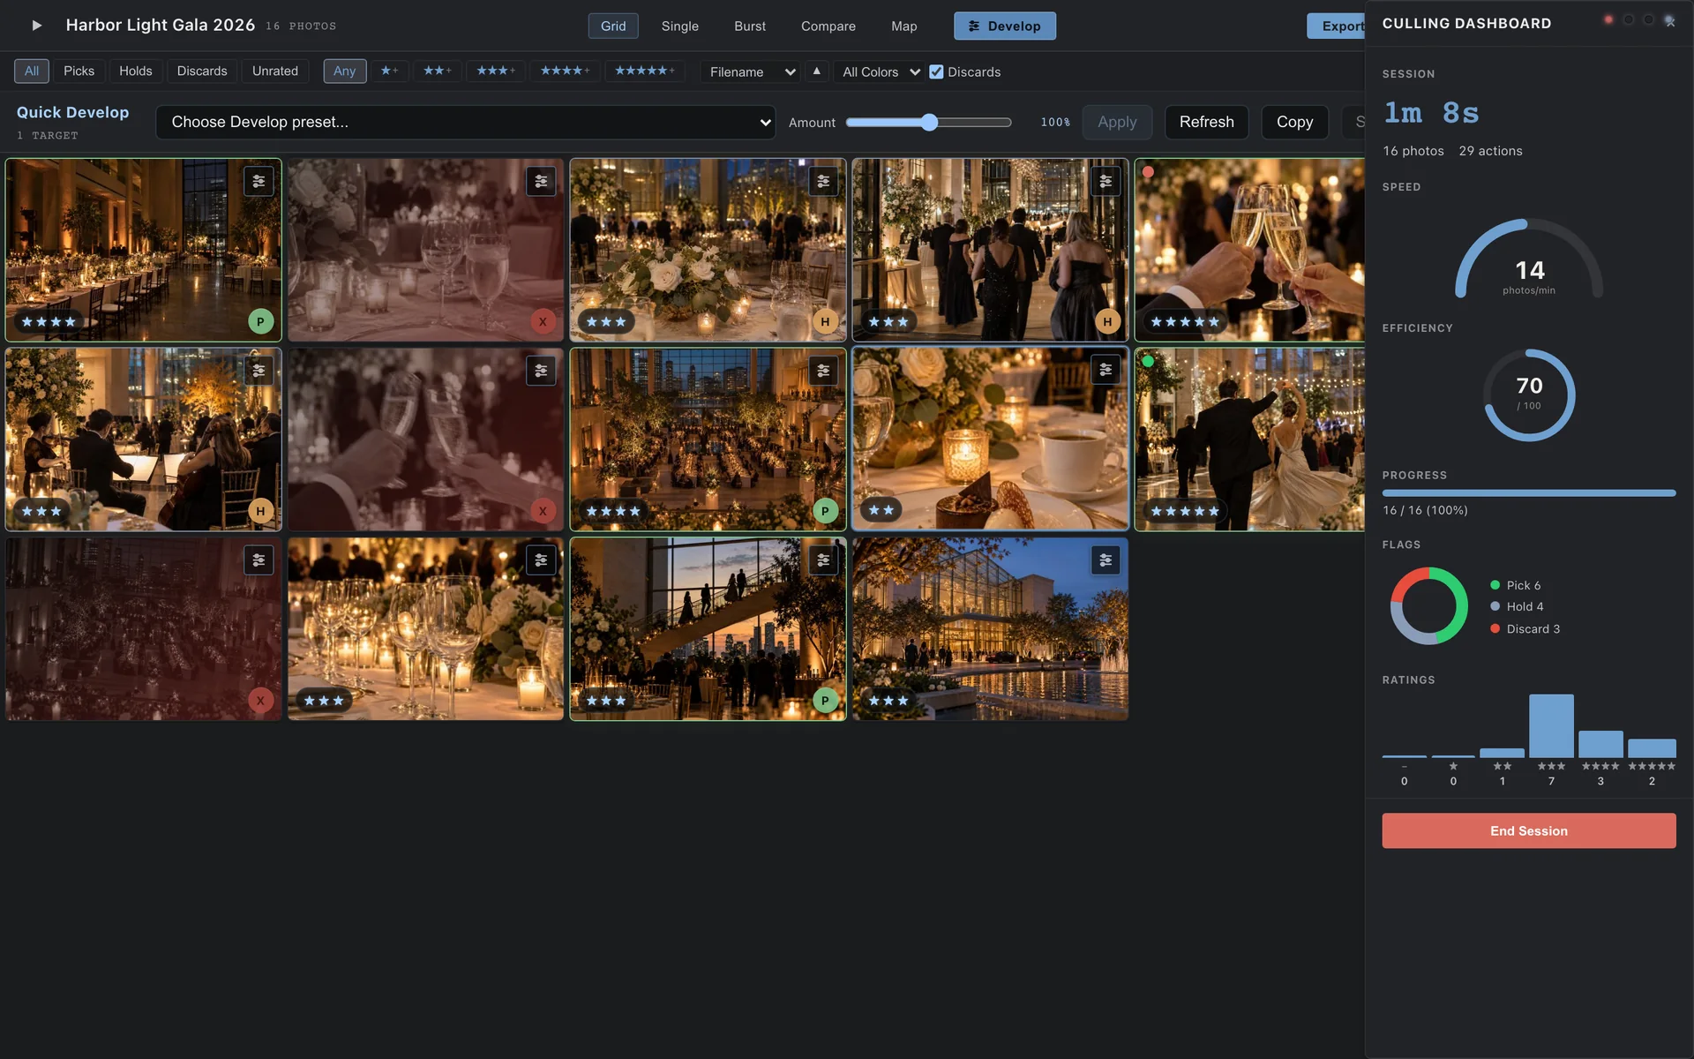
Task: Switch to Map view tab
Action: pos(903,26)
